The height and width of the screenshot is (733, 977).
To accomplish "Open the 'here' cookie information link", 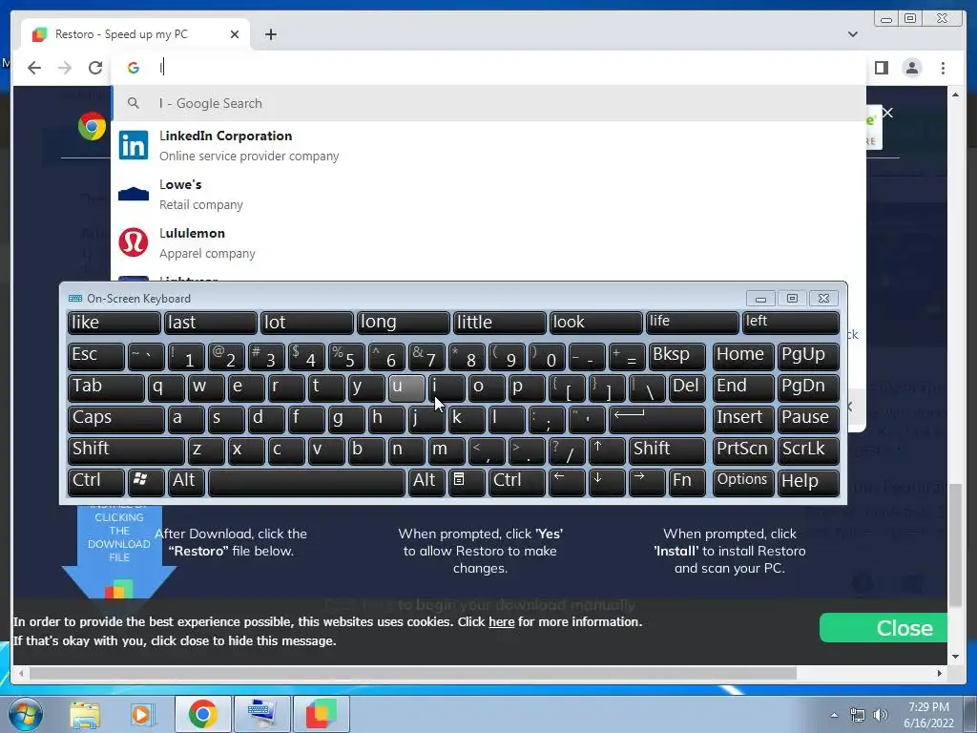I will [x=502, y=622].
